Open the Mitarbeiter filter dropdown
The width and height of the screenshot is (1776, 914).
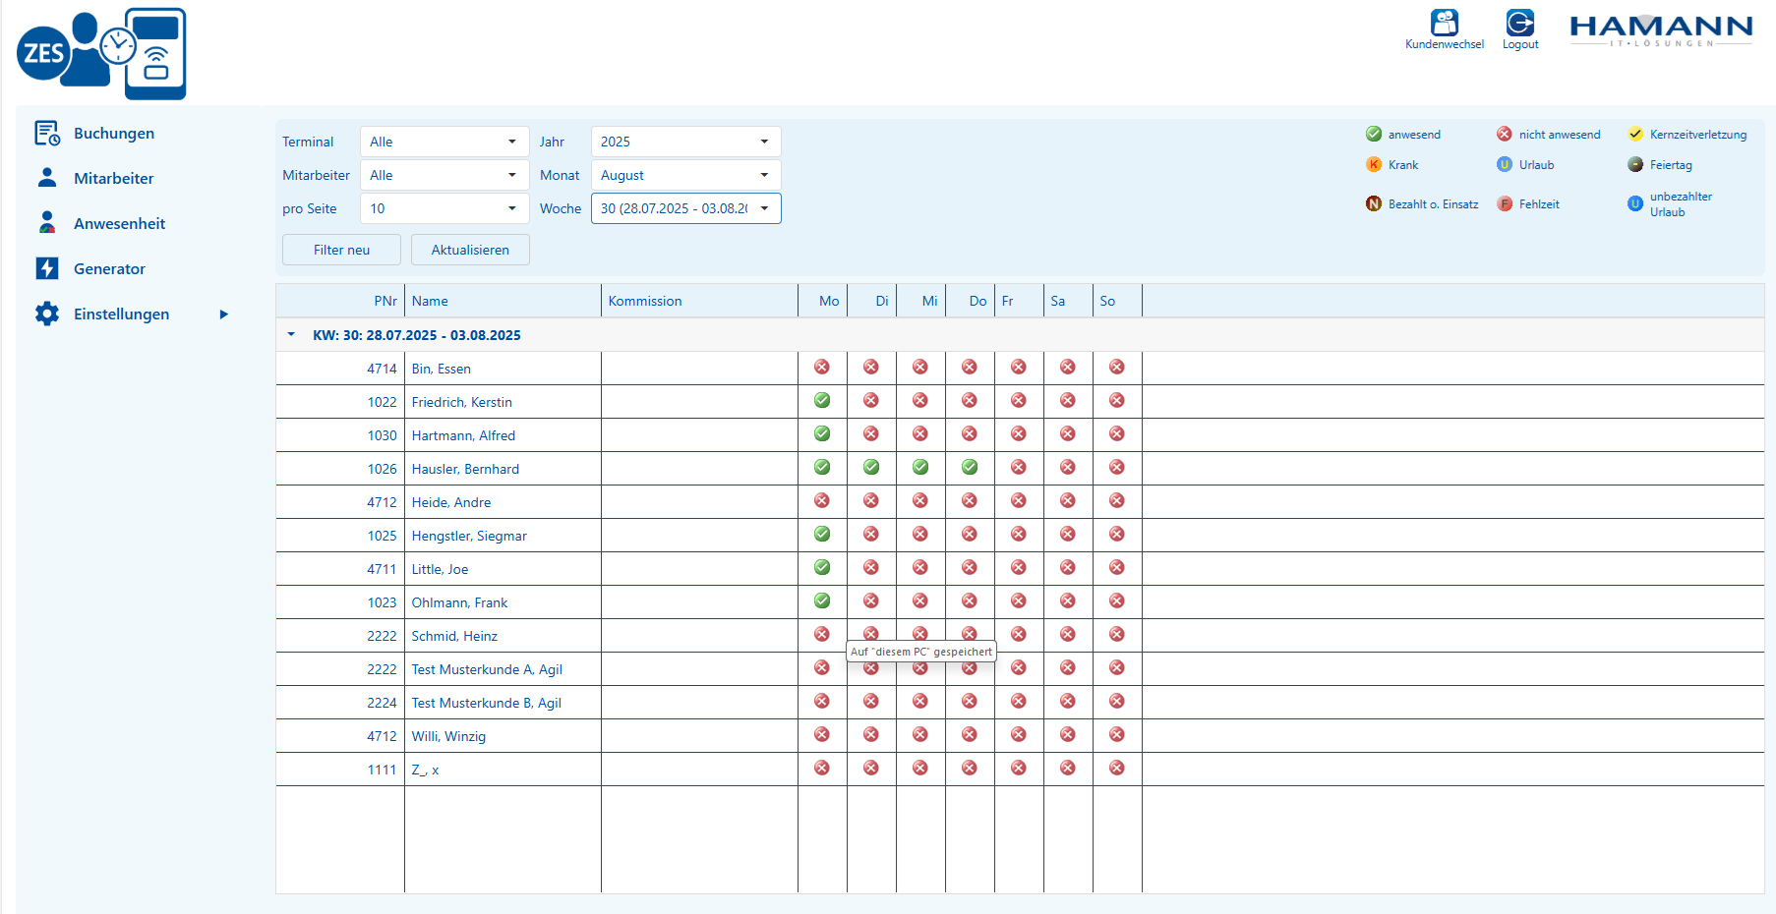[444, 175]
